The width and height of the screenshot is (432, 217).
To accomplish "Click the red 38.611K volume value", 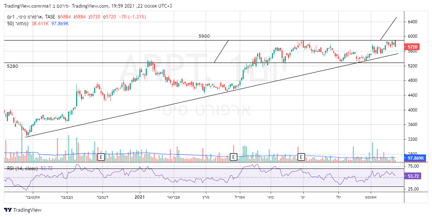I will pos(40,24).
